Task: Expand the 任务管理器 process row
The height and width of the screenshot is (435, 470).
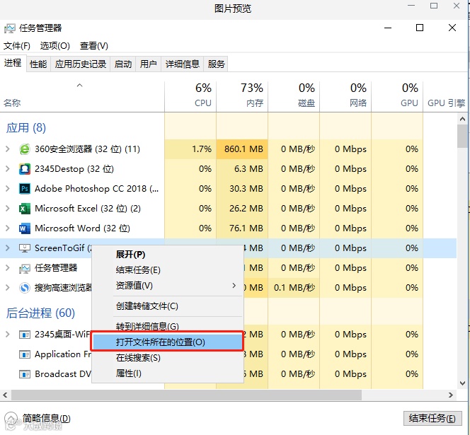Action: pos(8,268)
